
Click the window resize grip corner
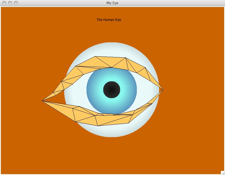(223, 173)
